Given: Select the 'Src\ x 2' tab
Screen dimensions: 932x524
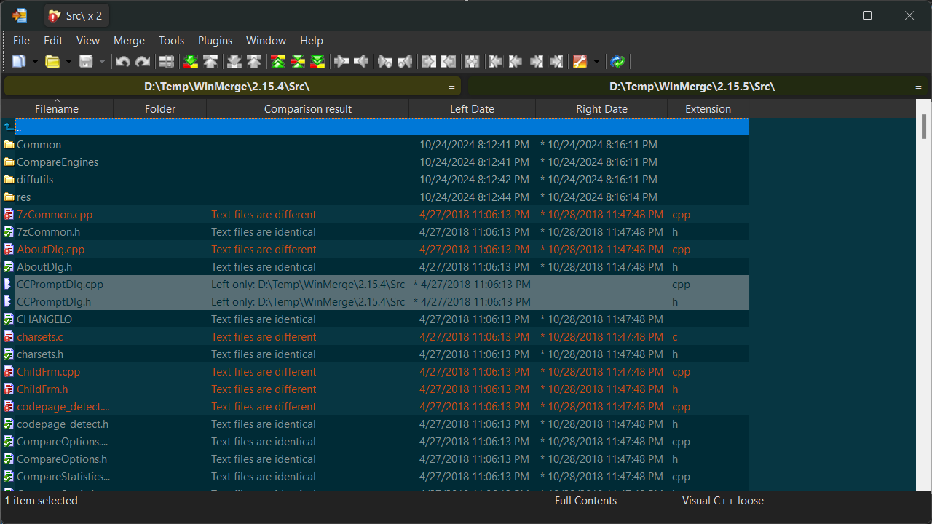Looking at the screenshot, I should [x=77, y=15].
